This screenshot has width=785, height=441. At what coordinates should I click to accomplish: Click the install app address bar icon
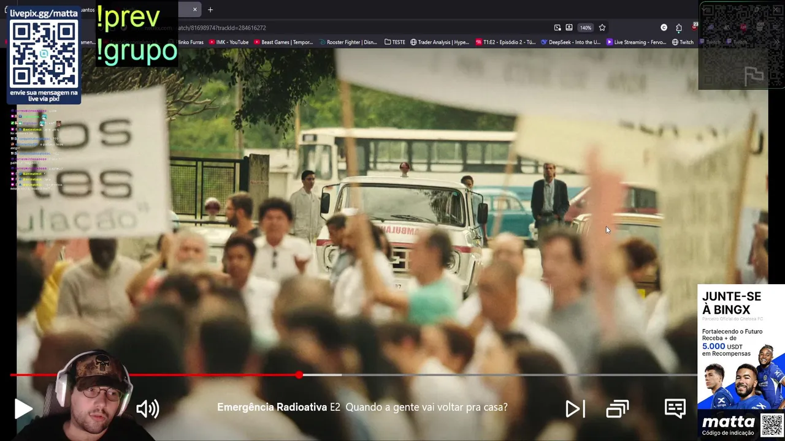(x=569, y=28)
